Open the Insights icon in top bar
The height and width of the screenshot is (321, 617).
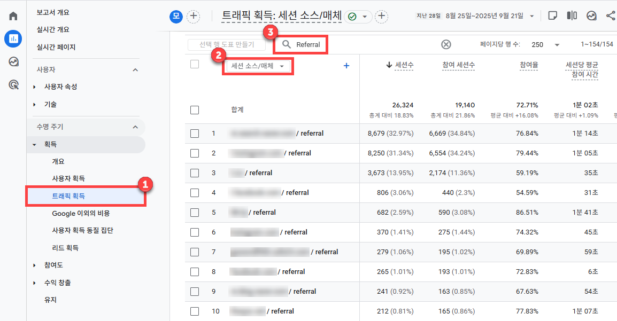[x=591, y=15]
